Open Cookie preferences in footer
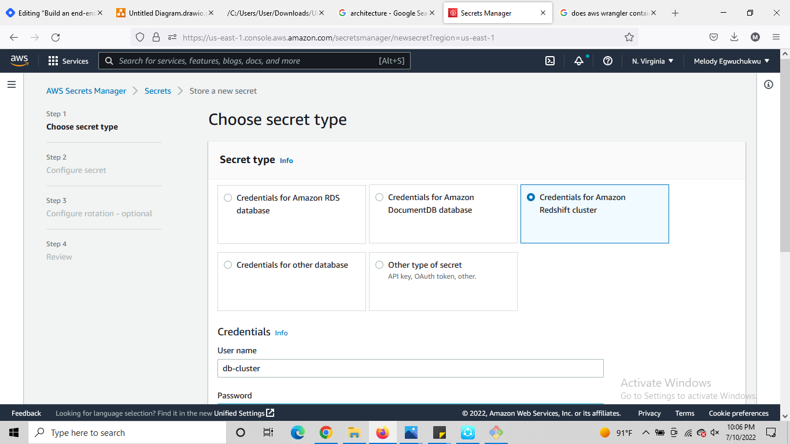Image resolution: width=790 pixels, height=444 pixels. (739, 413)
